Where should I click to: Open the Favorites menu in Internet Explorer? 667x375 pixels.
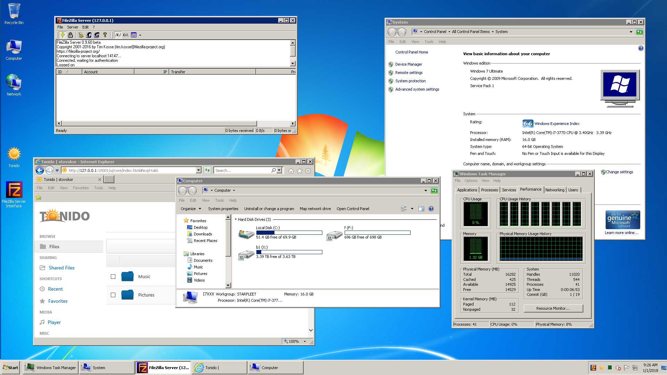point(81,188)
